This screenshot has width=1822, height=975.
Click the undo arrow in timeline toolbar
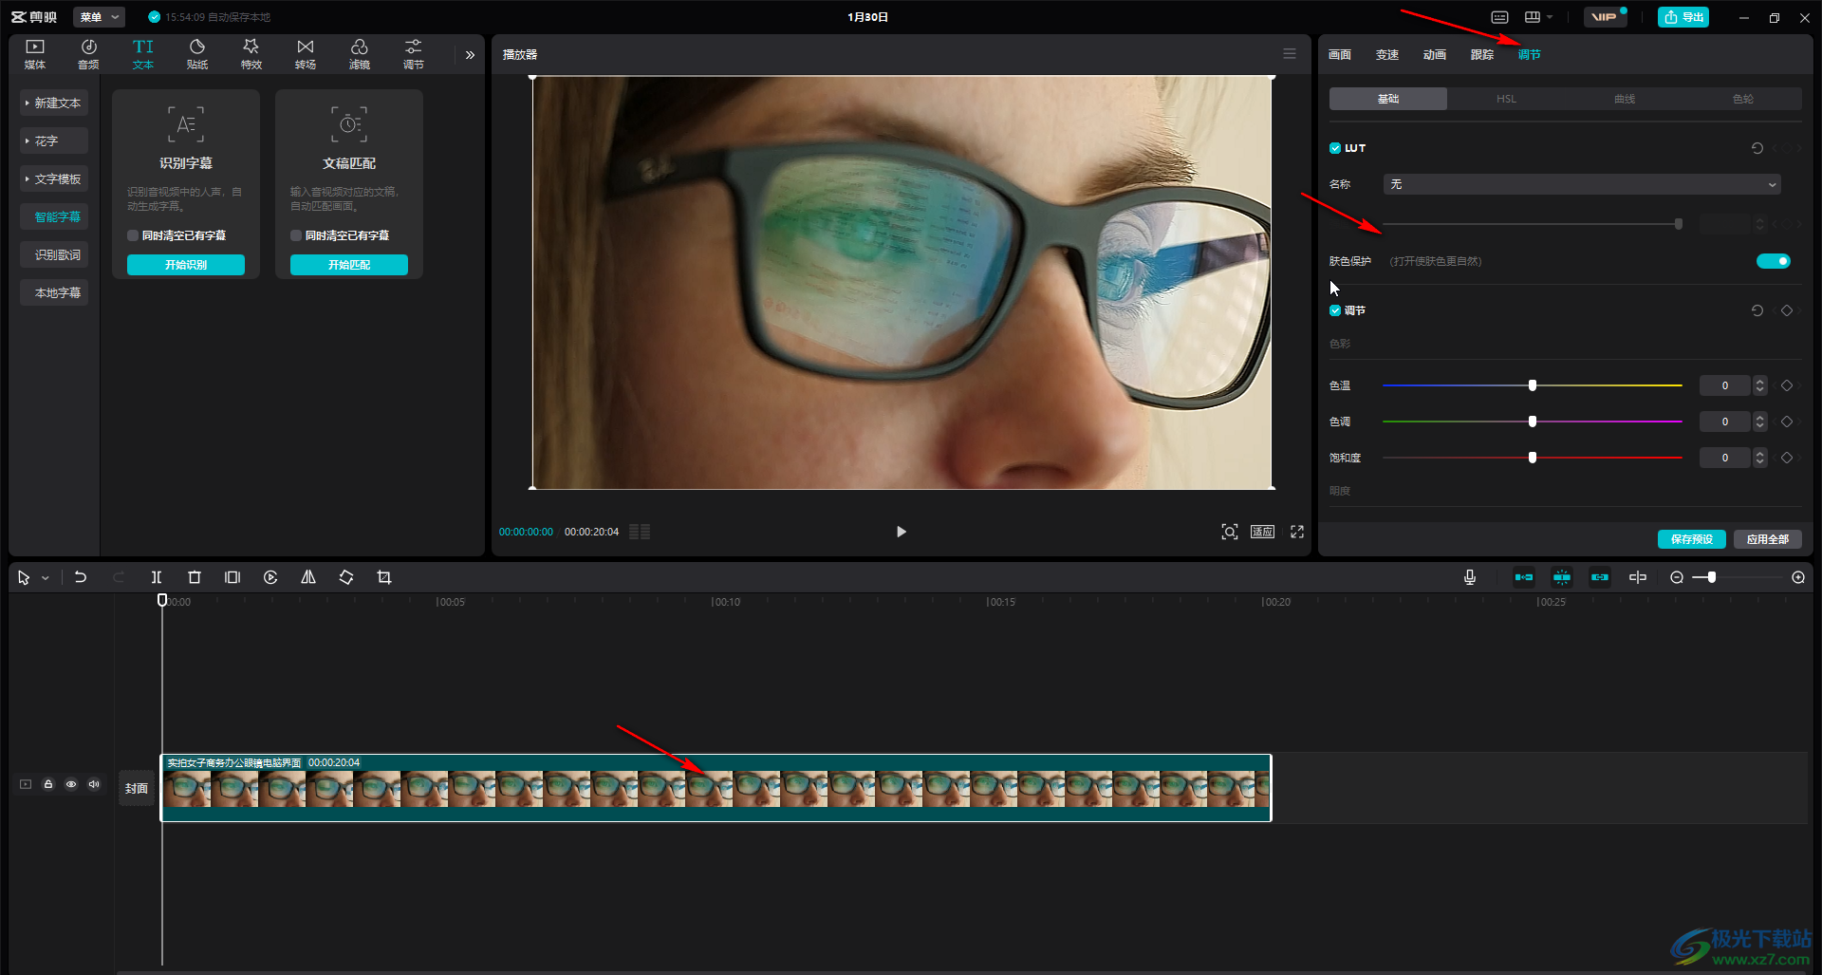click(x=81, y=577)
